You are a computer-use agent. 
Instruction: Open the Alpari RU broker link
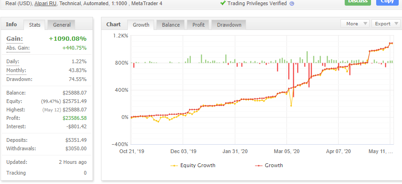[x=46, y=4]
